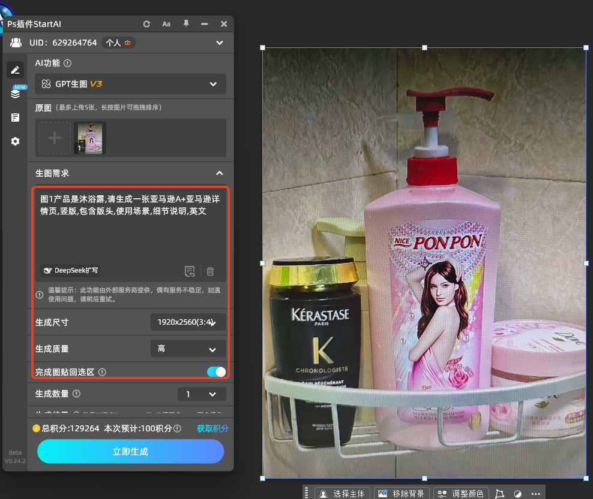Click the plus box to add source image

click(x=55, y=138)
